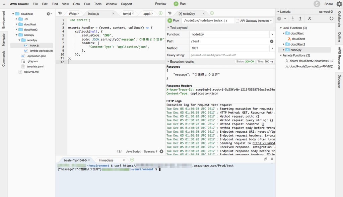The width and height of the screenshot is (343, 197).
Task: Open the tab list icon of the node2py pane
Action: tap(169, 13)
